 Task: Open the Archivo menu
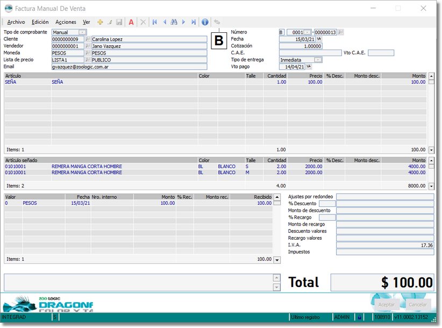[16, 22]
